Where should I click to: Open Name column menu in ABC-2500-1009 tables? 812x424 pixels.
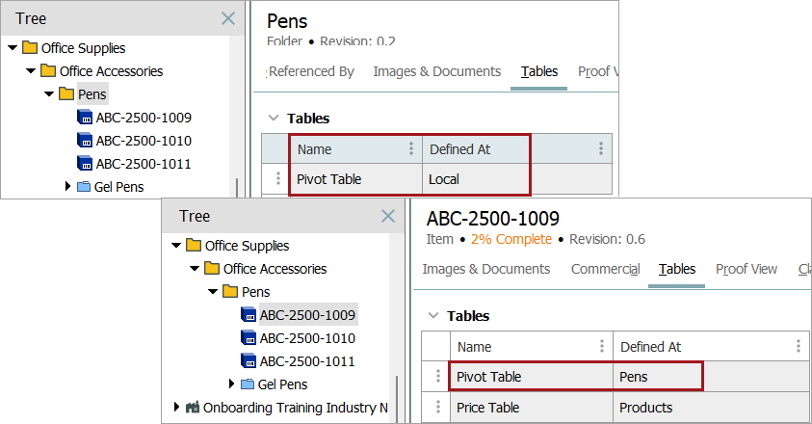point(602,346)
